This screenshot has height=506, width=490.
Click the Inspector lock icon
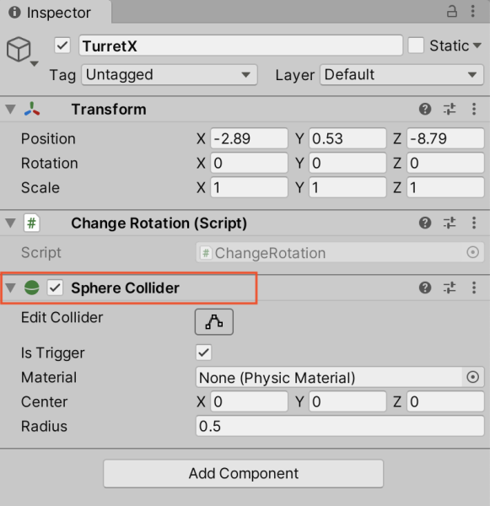tap(451, 11)
